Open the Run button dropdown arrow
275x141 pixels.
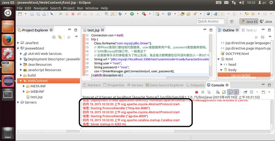tap(138, 14)
